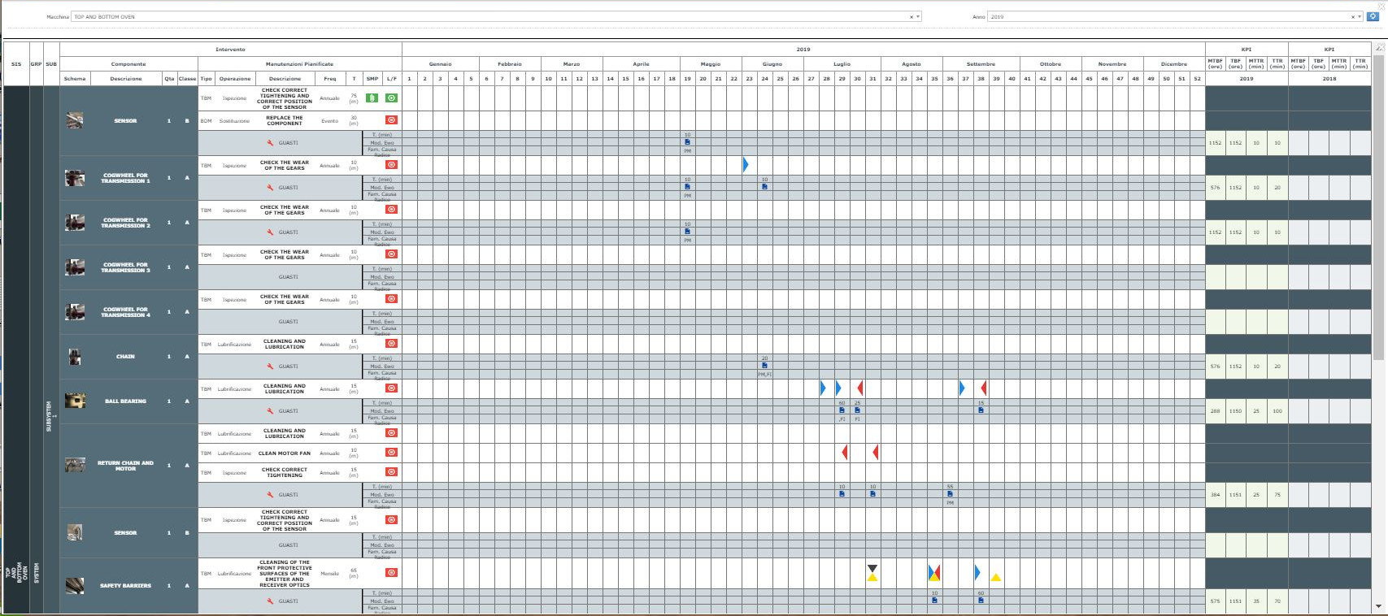Click red L/F icon for Clean Motor Fan
This screenshot has height=616, width=1388.
point(391,453)
